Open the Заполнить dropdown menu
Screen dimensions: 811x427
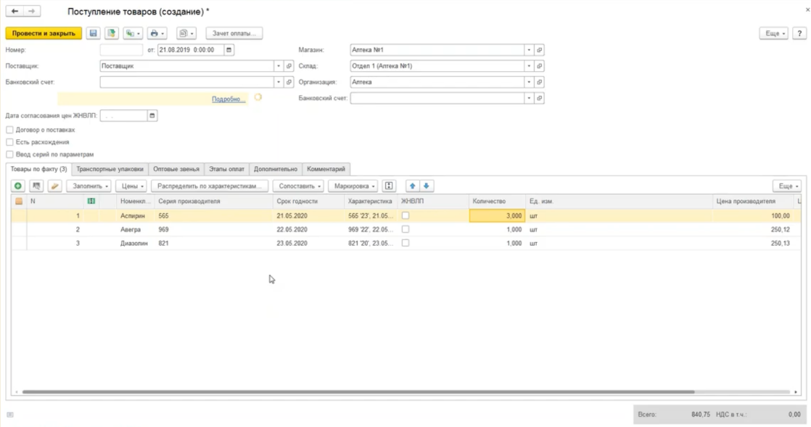click(89, 186)
